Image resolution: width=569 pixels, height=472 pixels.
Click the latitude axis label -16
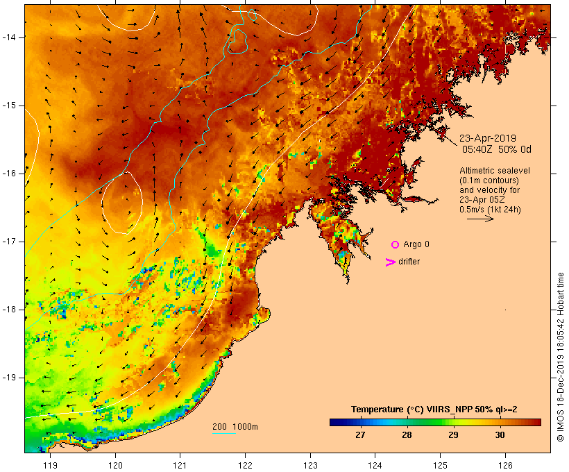[9, 174]
